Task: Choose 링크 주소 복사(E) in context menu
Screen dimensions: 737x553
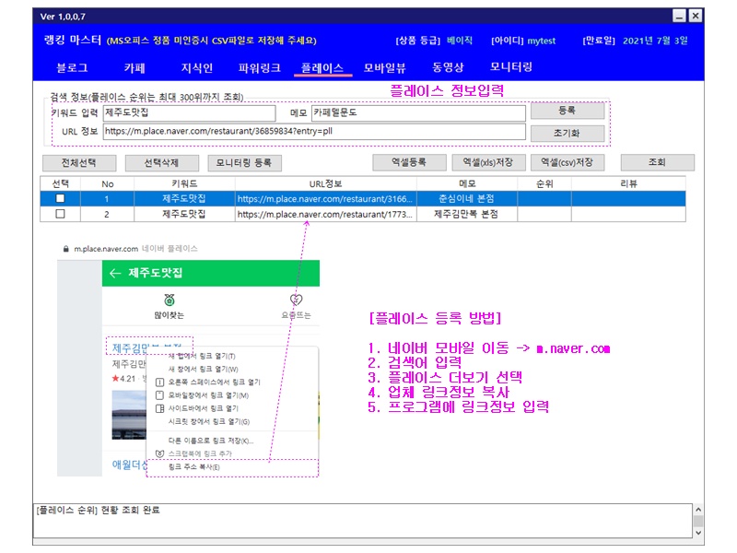Action: tap(232, 467)
